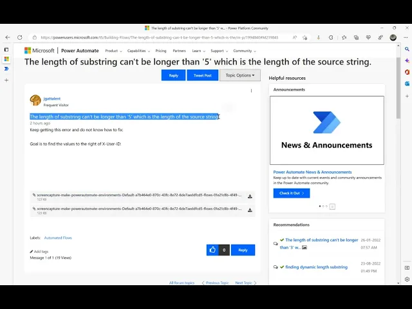The width and height of the screenshot is (412, 309).
Task: Open the browser essentials heart icon
Action: coord(368,37)
